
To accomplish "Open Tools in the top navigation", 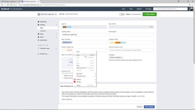I will (x=131, y=9).
